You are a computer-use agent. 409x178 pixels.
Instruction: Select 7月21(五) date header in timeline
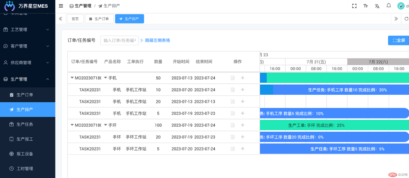click(316, 62)
